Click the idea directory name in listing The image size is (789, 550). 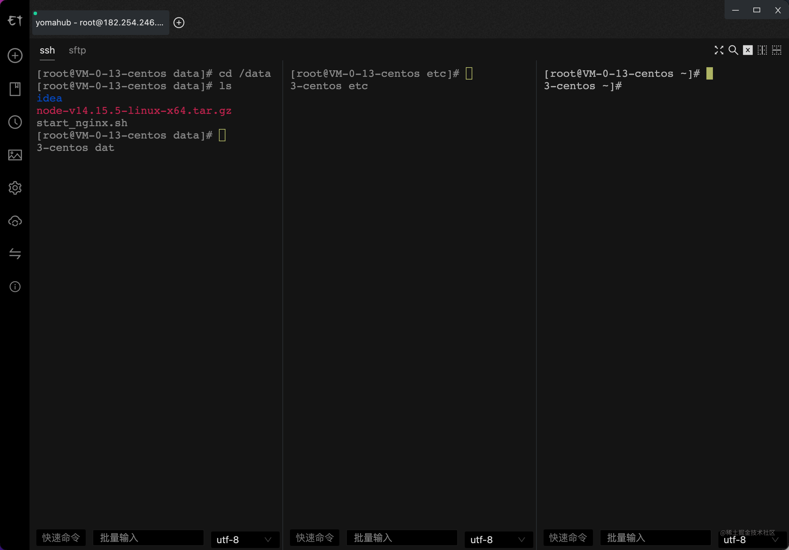click(x=49, y=98)
